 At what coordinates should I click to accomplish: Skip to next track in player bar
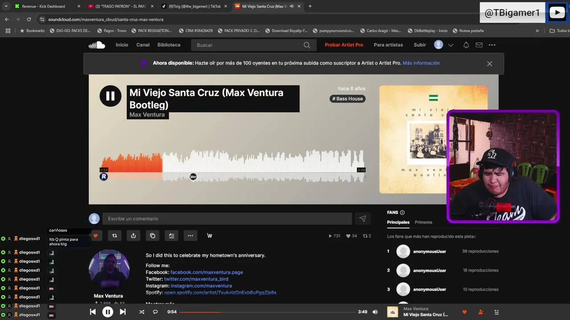click(123, 312)
